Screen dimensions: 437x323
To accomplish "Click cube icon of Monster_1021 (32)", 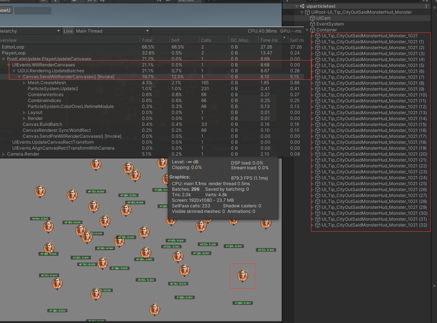I will pyautogui.click(x=318, y=225).
